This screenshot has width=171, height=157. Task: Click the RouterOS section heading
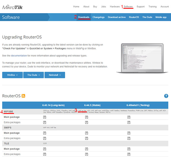tap(11, 96)
